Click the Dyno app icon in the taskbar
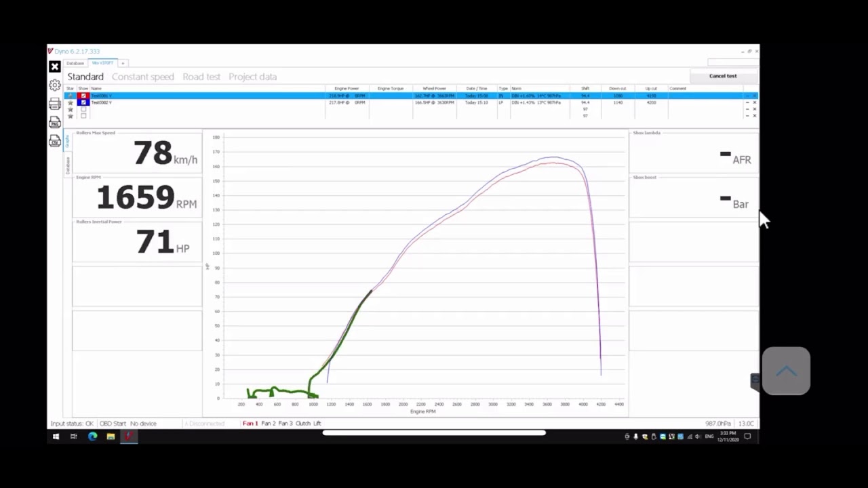 click(x=129, y=436)
